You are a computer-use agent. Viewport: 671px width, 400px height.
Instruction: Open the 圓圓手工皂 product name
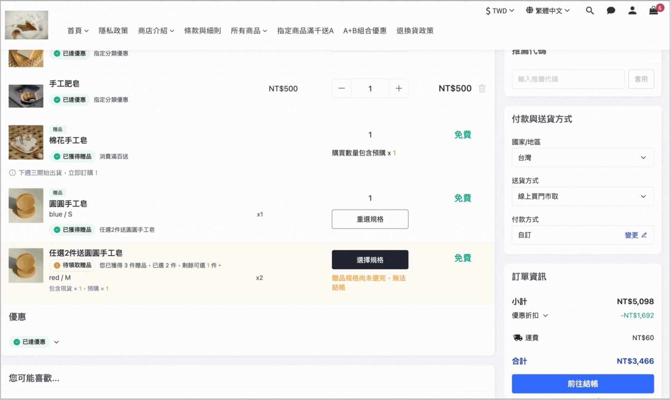coord(68,204)
